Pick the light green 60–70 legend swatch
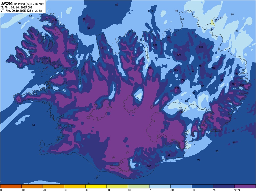Screen dimensions: 256x192 [x=138, y=186]
